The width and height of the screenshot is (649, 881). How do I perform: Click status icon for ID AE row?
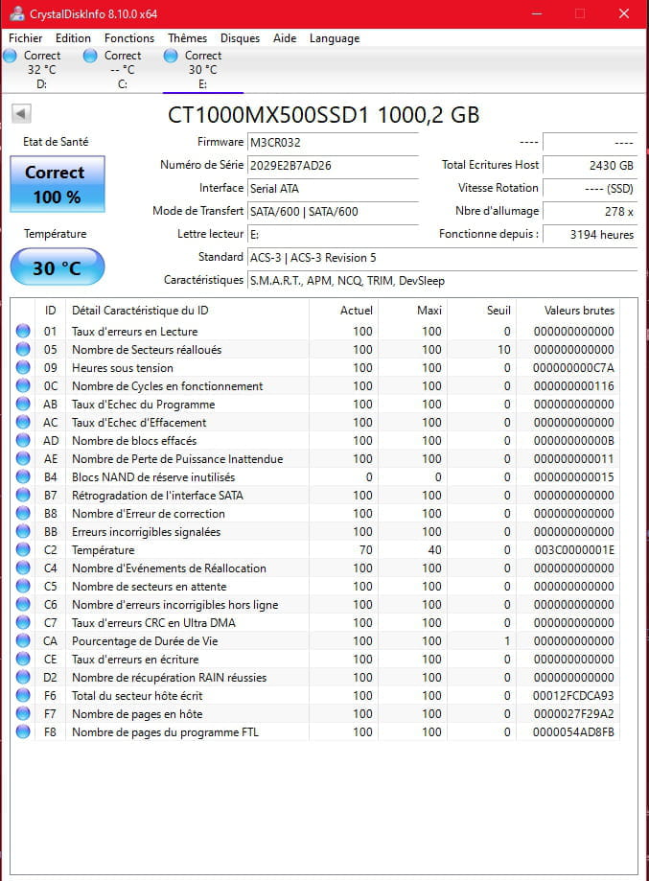(23, 458)
